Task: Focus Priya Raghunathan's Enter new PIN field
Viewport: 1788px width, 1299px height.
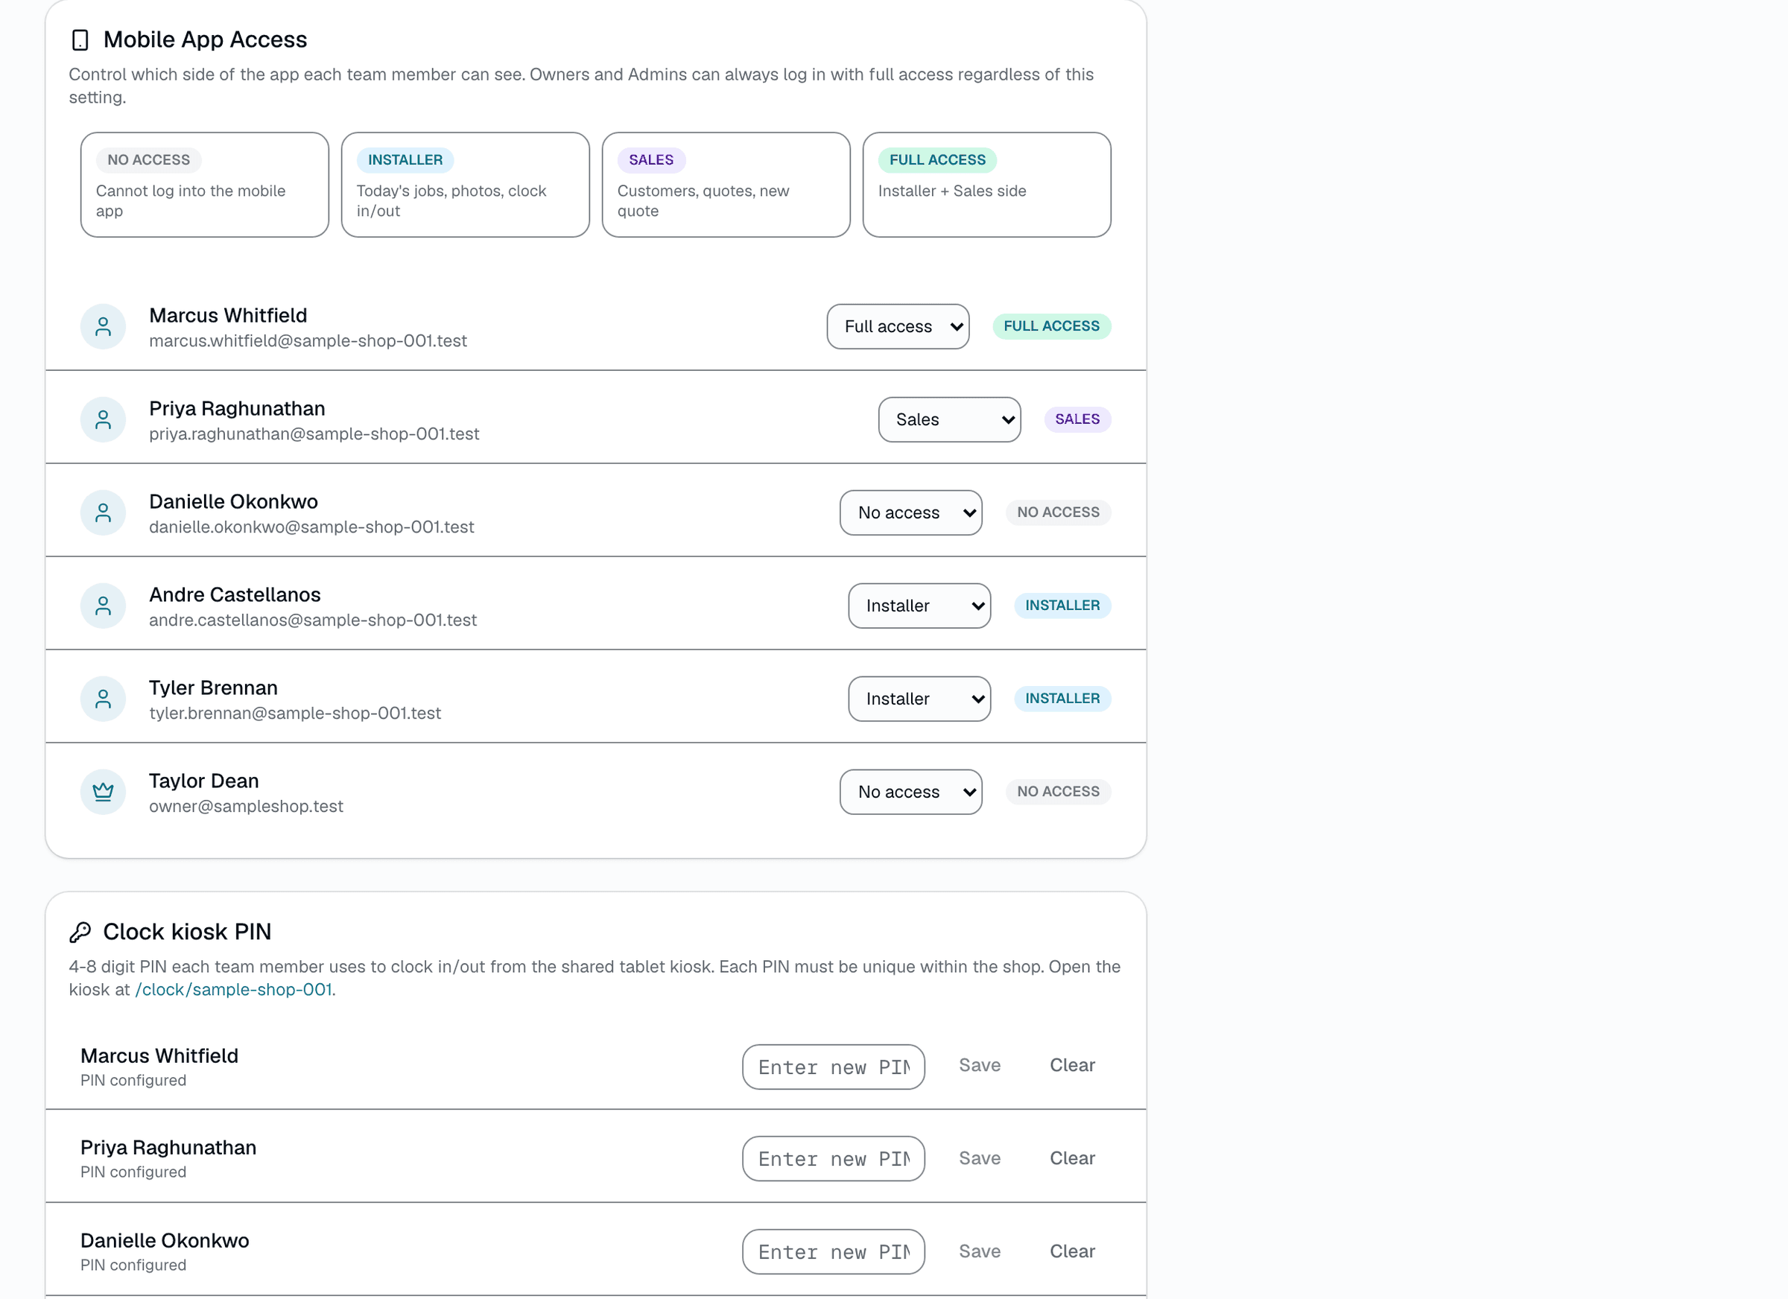Action: pos(834,1158)
